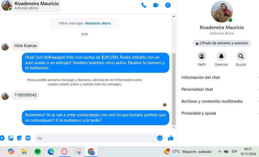259x157 pixels.
Task: Attach a photo using the image icon
Action: (x=11, y=138)
